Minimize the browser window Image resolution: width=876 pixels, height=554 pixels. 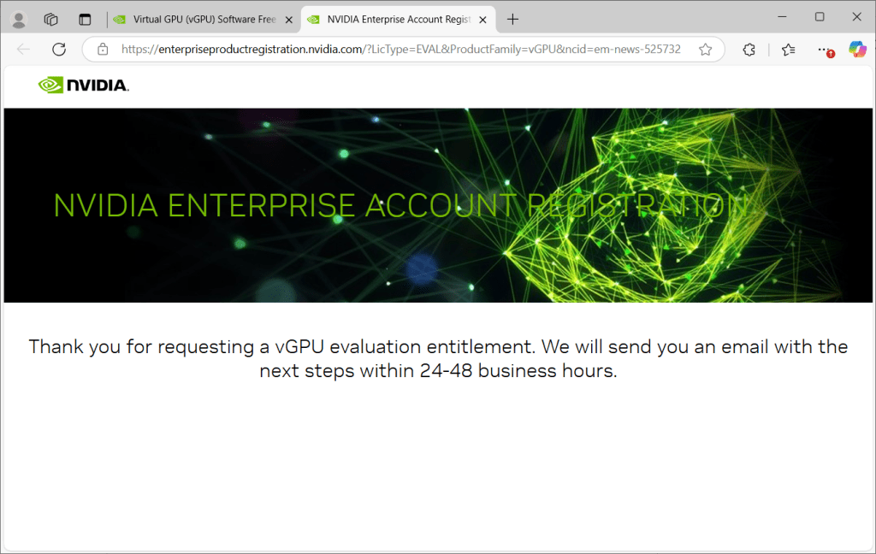tap(781, 17)
